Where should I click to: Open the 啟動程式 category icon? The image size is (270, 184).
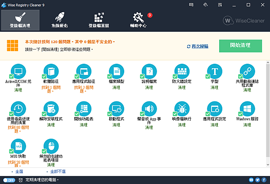[117, 109]
